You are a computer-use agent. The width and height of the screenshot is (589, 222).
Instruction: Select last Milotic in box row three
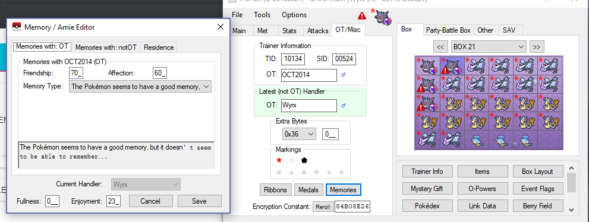(x=550, y=102)
